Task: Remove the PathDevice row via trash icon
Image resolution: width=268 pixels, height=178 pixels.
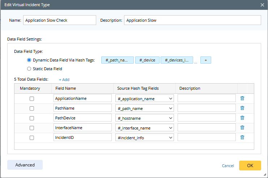Action: [242, 118]
